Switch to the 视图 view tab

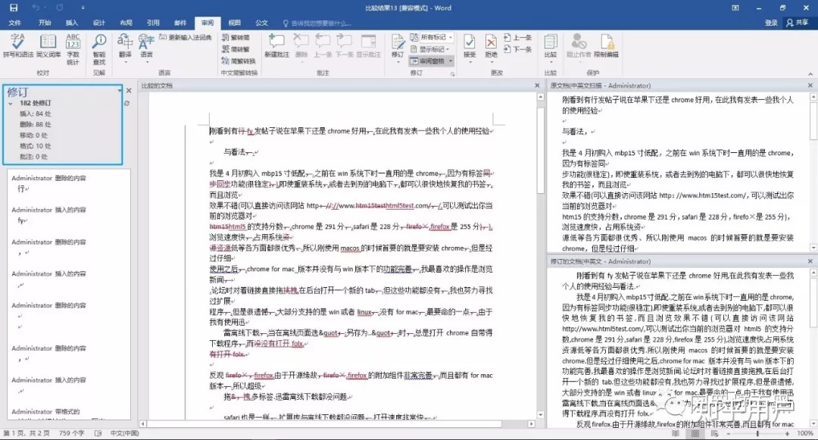[x=235, y=23]
